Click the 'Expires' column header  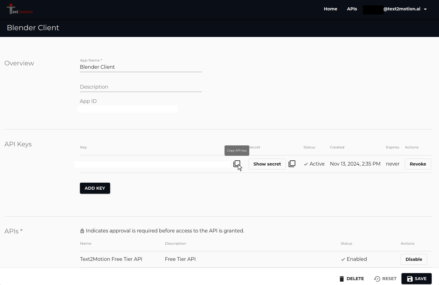(392, 147)
